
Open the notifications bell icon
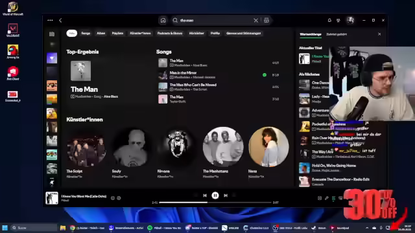pyautogui.click(x=329, y=20)
